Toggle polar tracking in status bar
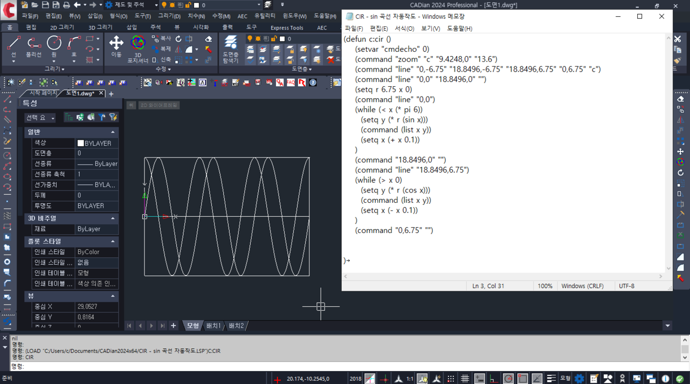690x384 pixels. tap(508, 379)
